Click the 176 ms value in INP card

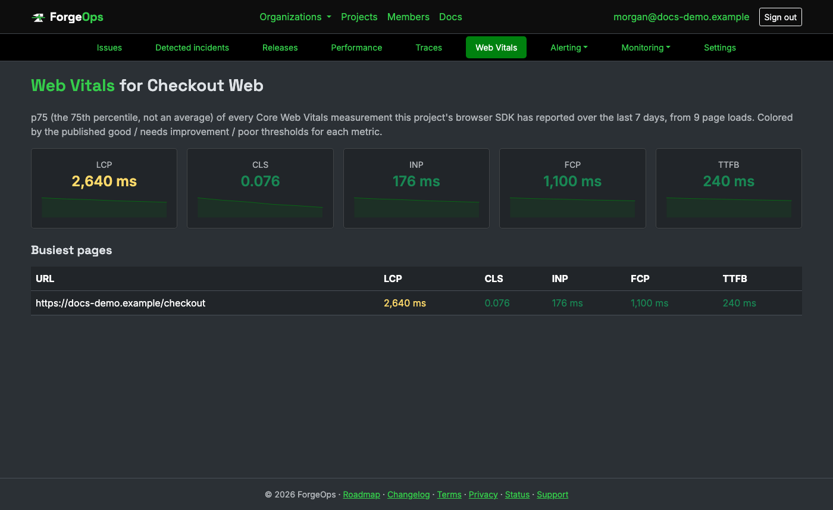click(416, 182)
